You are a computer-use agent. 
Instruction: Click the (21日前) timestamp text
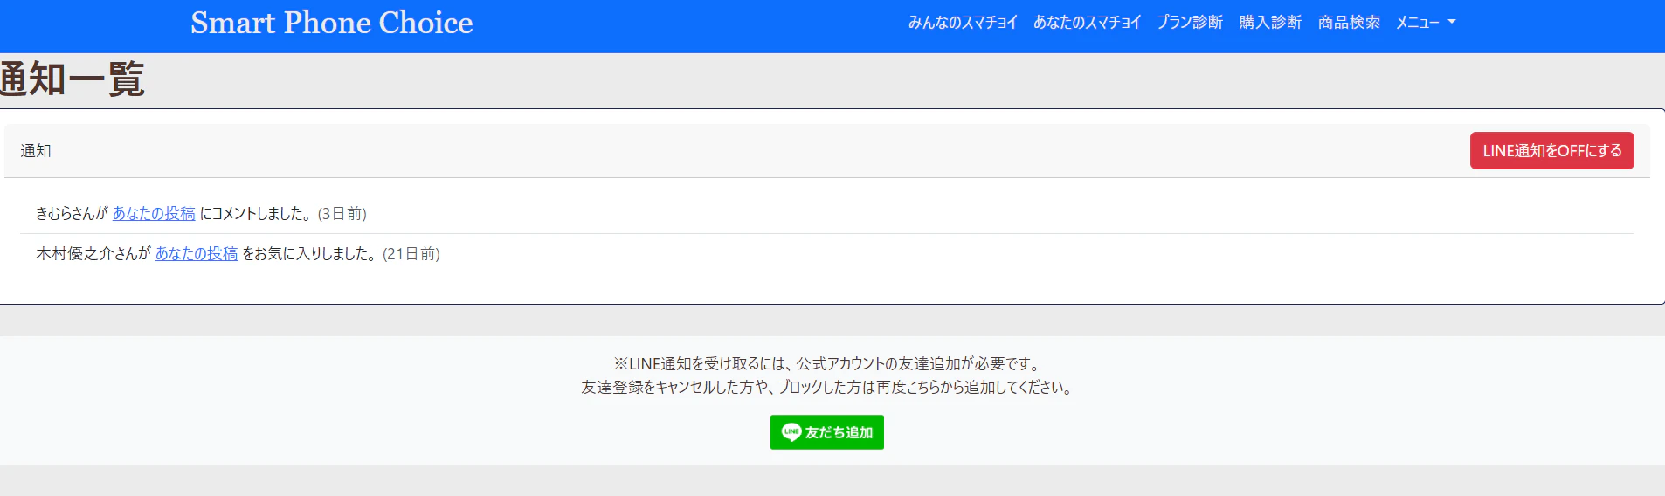point(411,254)
